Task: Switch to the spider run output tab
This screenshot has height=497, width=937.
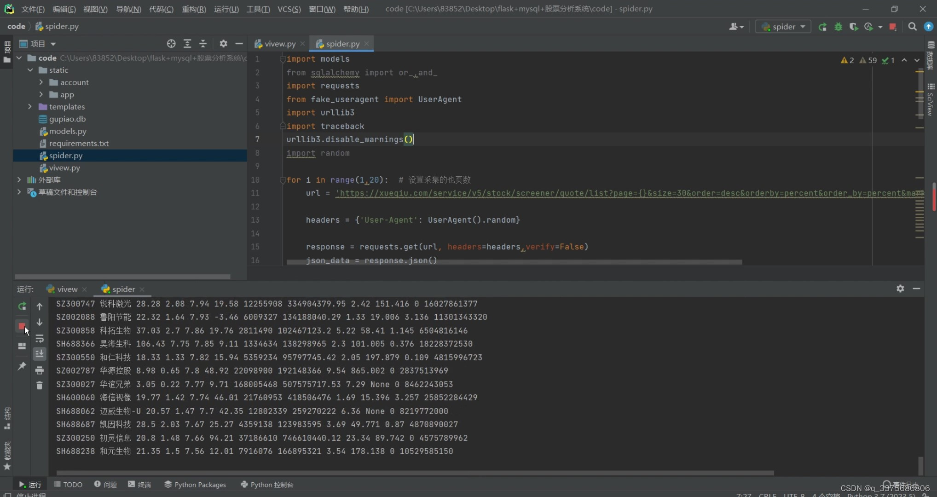Action: (x=123, y=289)
